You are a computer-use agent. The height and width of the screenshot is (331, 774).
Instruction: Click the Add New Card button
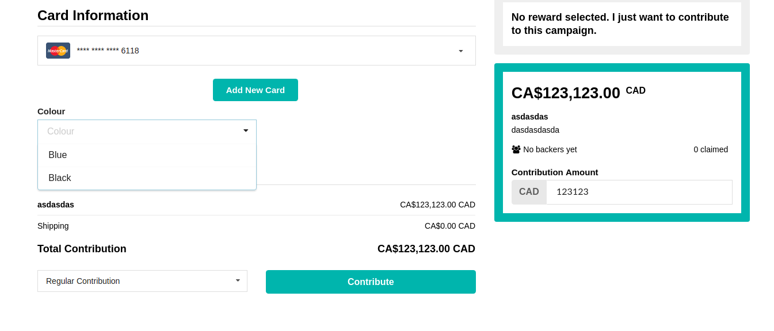tap(255, 90)
